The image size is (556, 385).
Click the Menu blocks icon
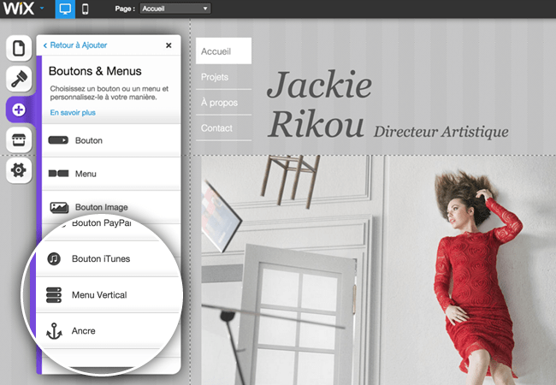[58, 174]
